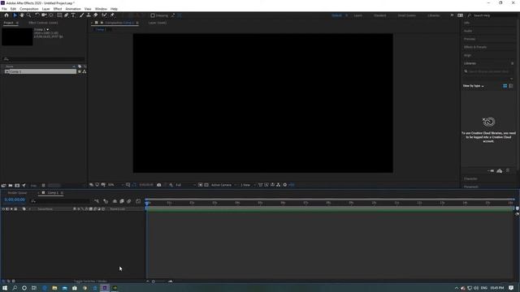The height and width of the screenshot is (292, 520).
Task: Open the composition flowchart icon in the viewer
Action: point(278,185)
